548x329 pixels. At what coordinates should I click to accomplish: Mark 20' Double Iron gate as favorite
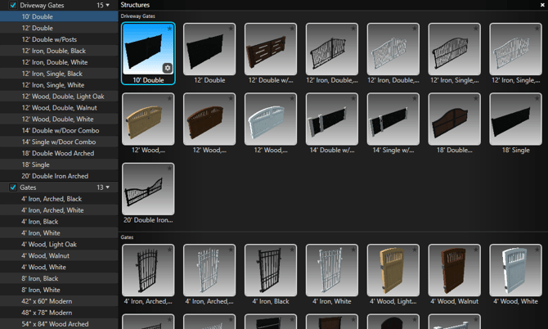[x=169, y=169]
